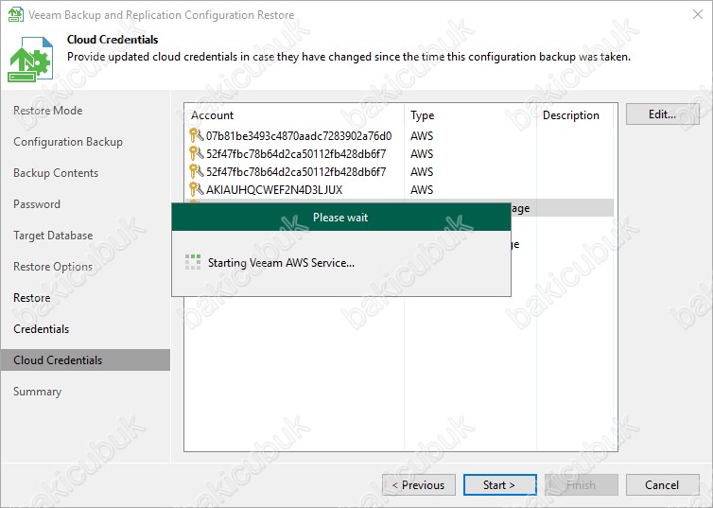Close the Configuration Restore window
This screenshot has width=713, height=508.
[698, 14]
